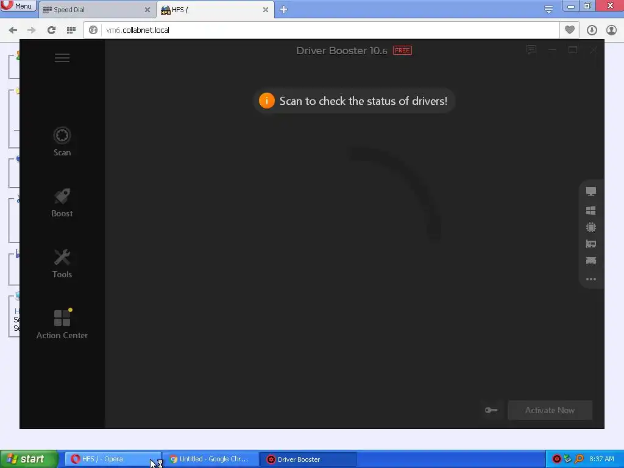Open the Driver Booster hamburger menu
Screen dimensions: 624x468
click(x=62, y=58)
